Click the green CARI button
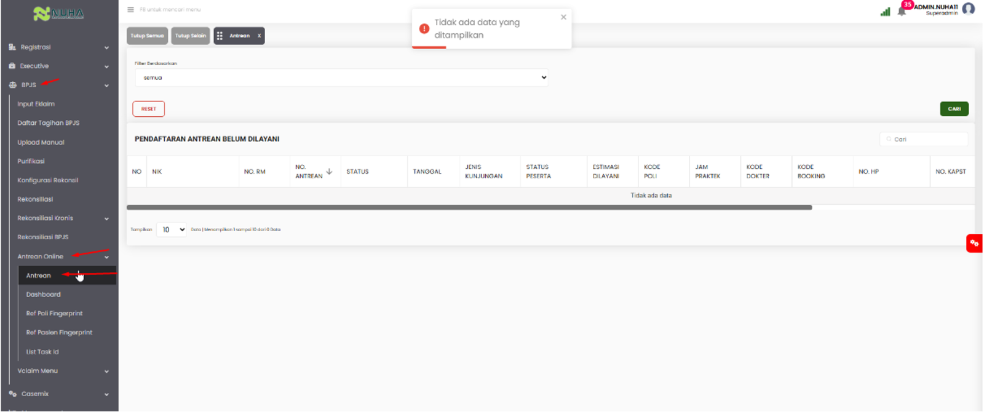This screenshot has width=984, height=412. (954, 109)
